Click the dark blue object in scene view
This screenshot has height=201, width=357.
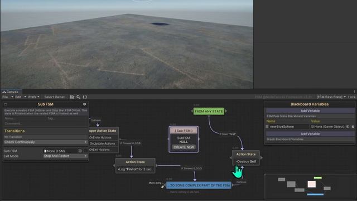[x=160, y=24]
